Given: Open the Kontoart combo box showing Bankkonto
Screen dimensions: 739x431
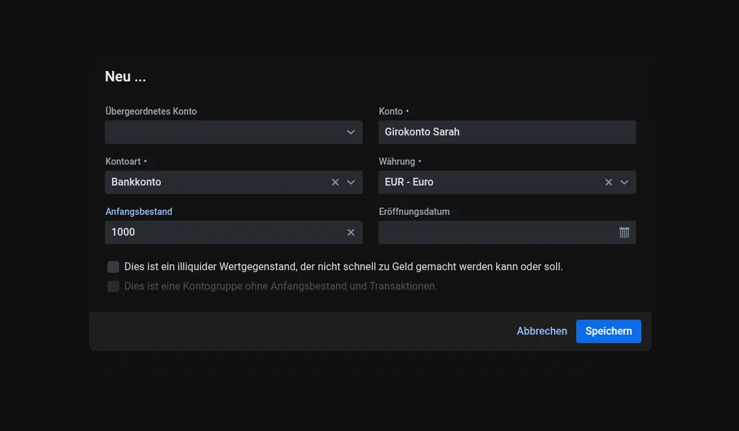Looking at the screenshot, I should click(215, 182).
